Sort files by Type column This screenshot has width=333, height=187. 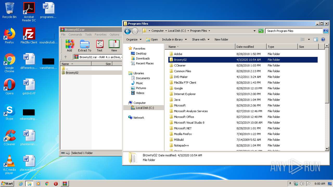tap(282, 47)
